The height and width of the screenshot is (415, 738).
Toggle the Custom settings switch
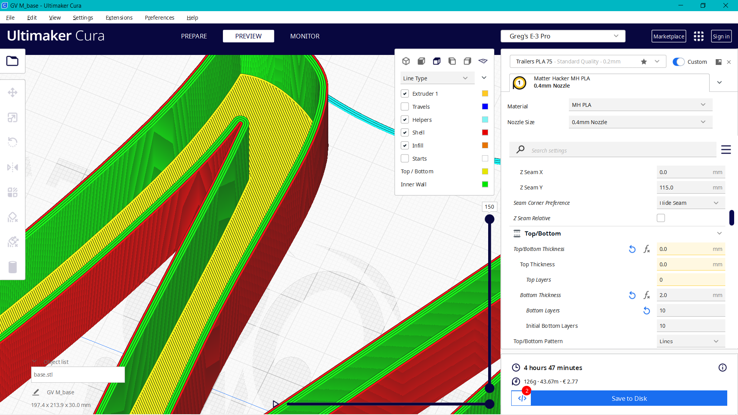[x=678, y=62]
